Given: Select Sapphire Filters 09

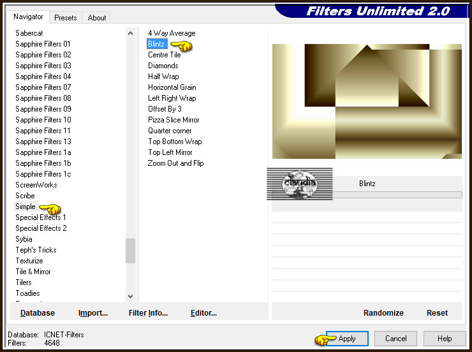Looking at the screenshot, I should coord(43,109).
